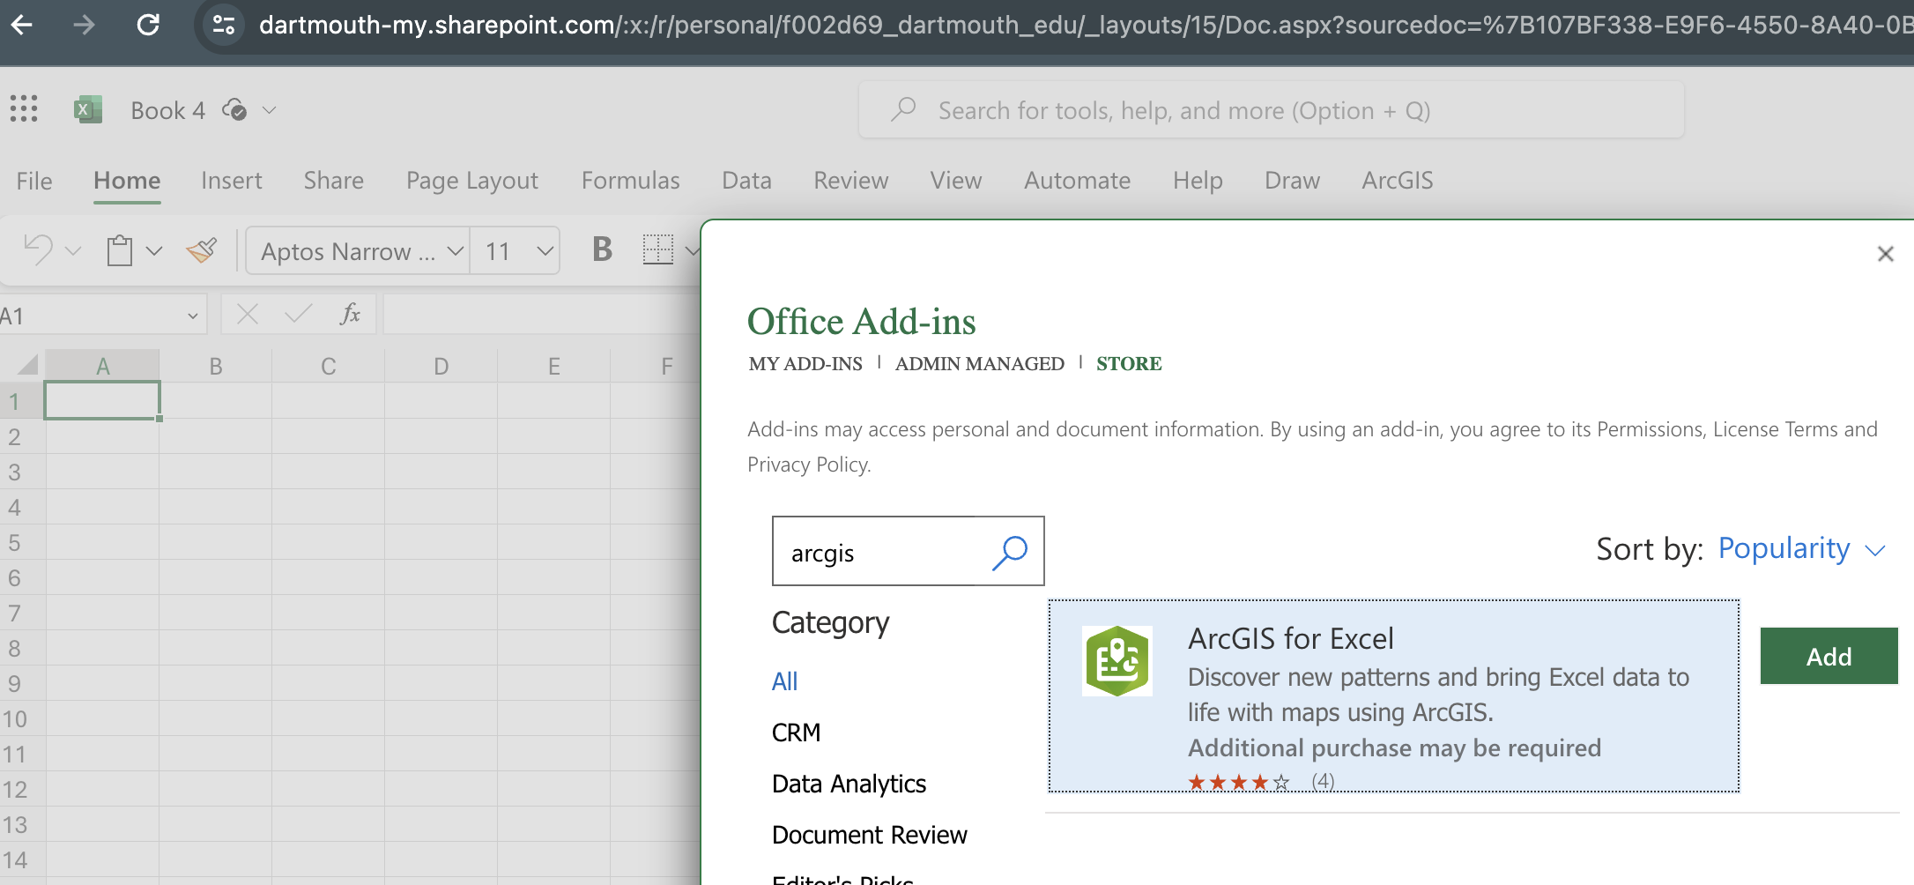Click the Paste clipboard icon
1914x885 pixels.
coord(120,250)
